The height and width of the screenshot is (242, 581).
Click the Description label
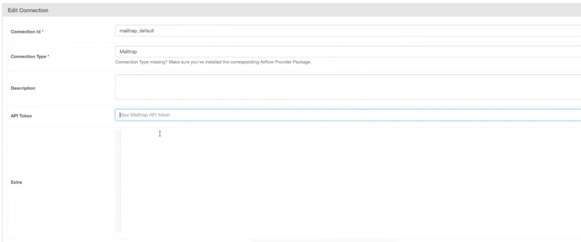click(x=23, y=88)
